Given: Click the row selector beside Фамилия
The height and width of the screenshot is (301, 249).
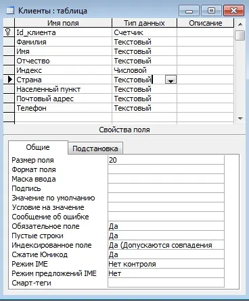Looking at the screenshot, I should tap(9, 42).
